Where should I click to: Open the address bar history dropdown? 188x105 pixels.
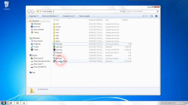[120, 11]
